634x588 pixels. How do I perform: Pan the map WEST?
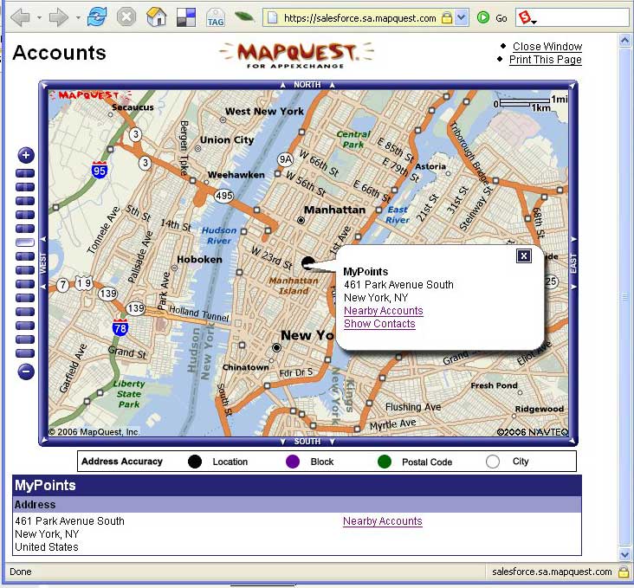[43, 263]
